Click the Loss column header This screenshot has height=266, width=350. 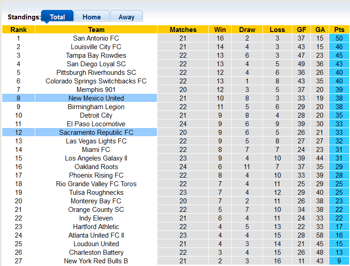coord(277,30)
